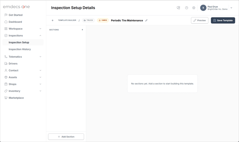Expand the Workspace menu chevron
239x142 pixels.
[x=40, y=29]
